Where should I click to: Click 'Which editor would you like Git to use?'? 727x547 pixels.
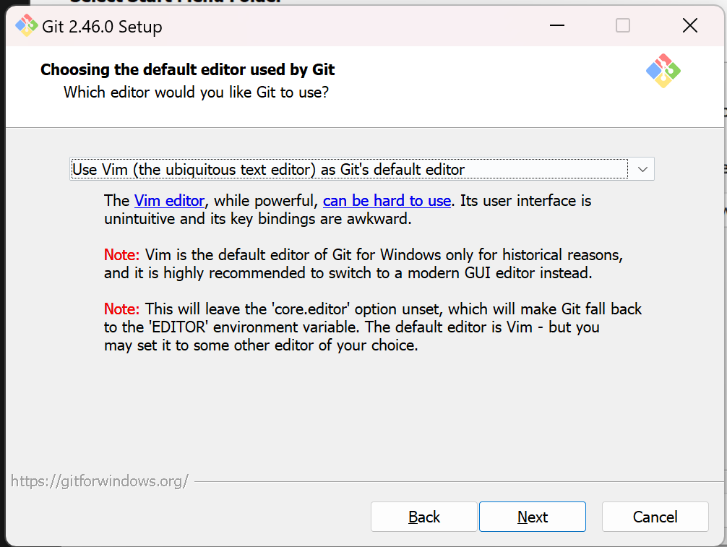(196, 92)
